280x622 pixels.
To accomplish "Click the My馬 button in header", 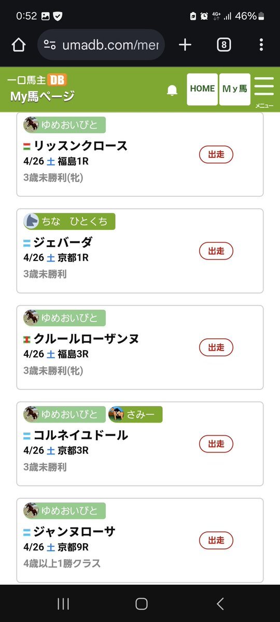I will click(235, 89).
